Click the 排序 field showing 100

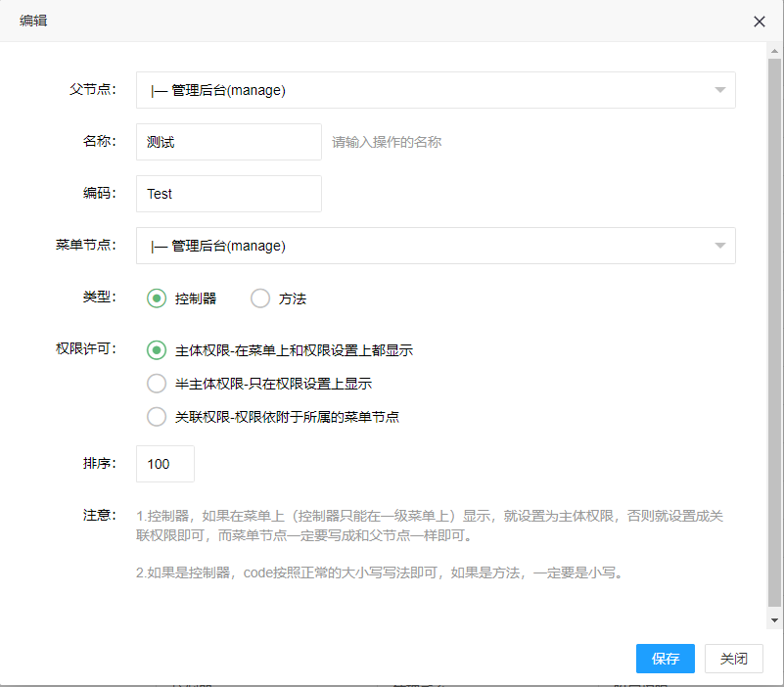[x=165, y=464]
